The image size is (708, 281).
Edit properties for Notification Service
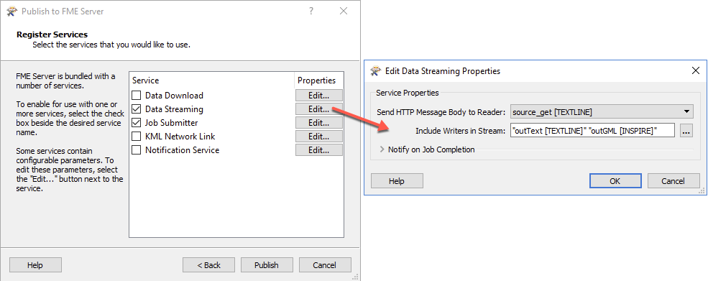319,150
